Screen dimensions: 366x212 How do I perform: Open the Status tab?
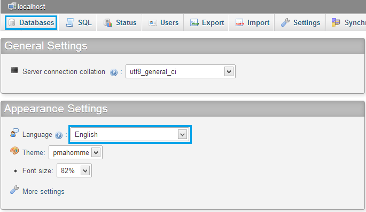pos(120,22)
